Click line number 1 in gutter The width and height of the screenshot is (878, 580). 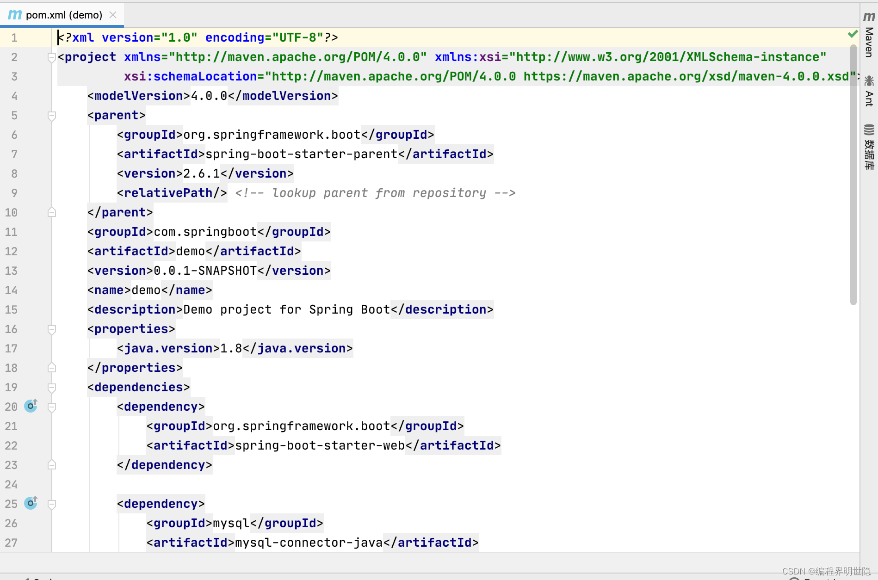pyautogui.click(x=14, y=37)
